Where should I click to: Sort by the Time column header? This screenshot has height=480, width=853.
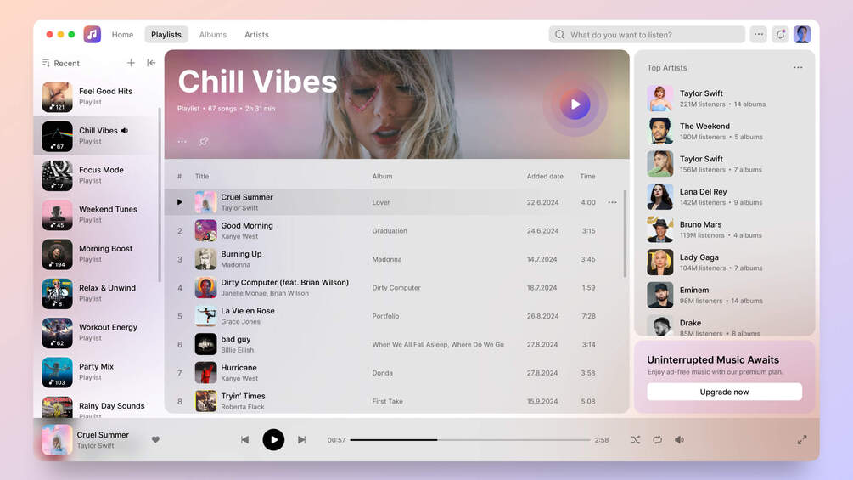point(587,177)
